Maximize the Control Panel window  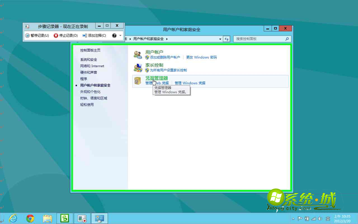click(275, 28)
